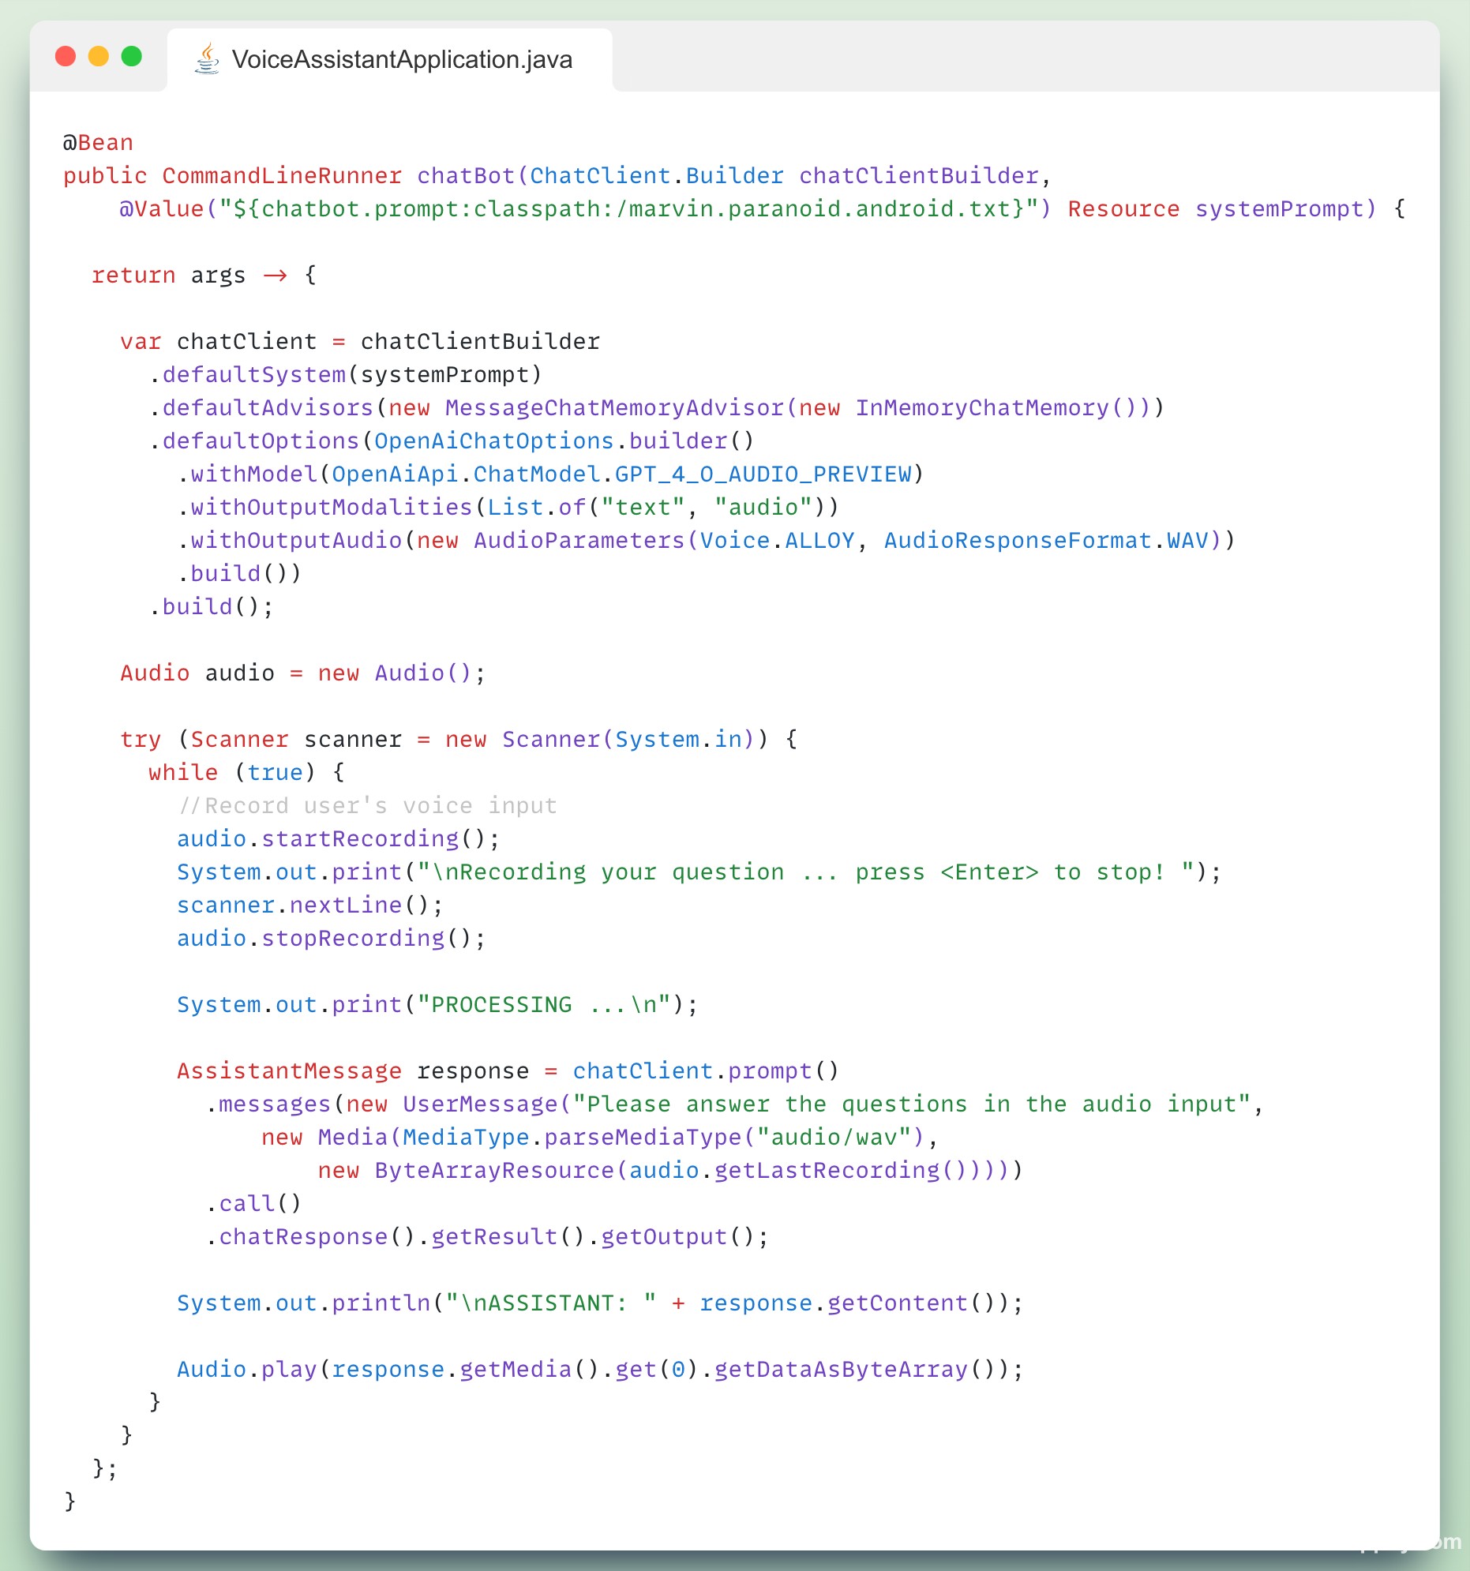Click the @Bean annotation
The image size is (1470, 1571).
pos(98,143)
